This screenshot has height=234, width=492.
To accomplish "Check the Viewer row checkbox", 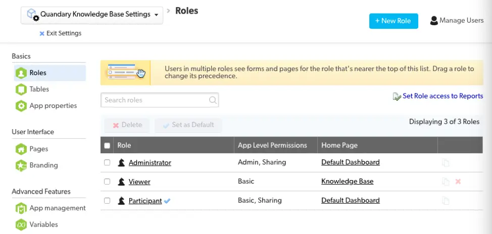I will [x=107, y=182].
